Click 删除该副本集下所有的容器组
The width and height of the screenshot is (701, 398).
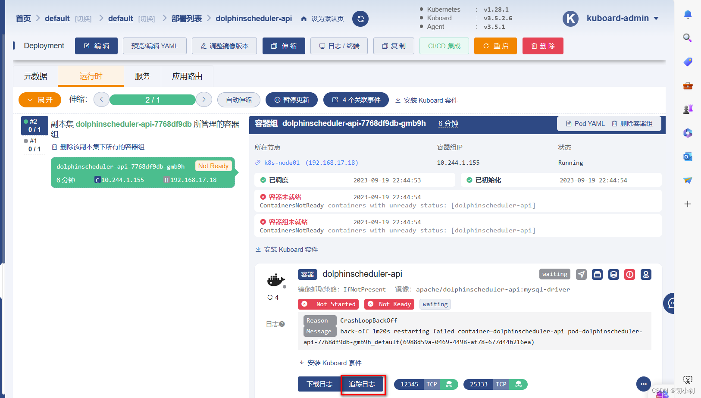(x=98, y=147)
